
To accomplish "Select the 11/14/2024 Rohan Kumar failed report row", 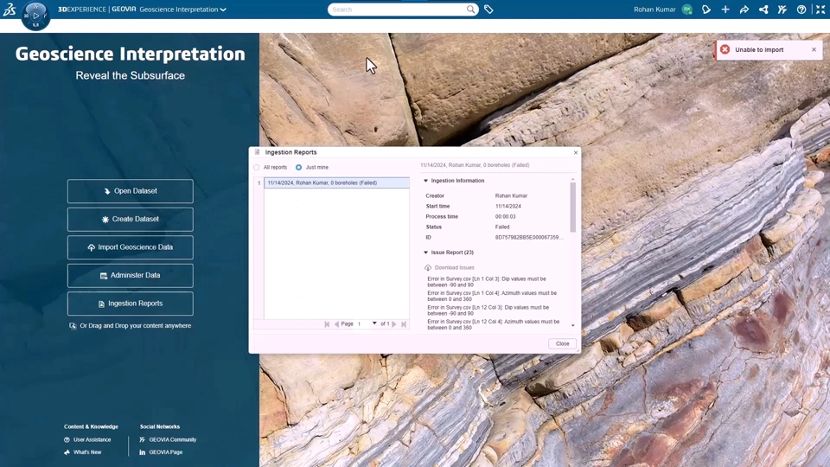I will tap(336, 182).
